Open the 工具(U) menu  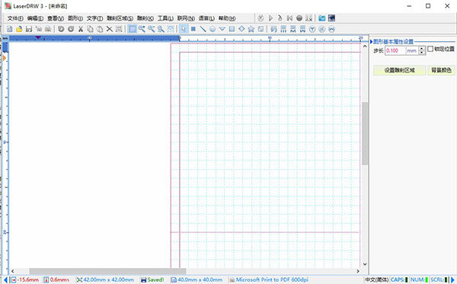(x=165, y=18)
